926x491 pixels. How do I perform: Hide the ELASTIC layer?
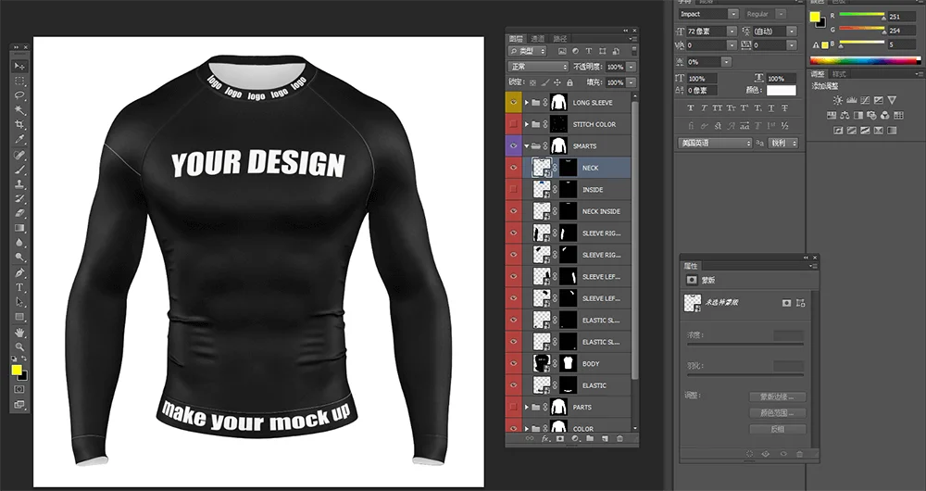click(513, 385)
